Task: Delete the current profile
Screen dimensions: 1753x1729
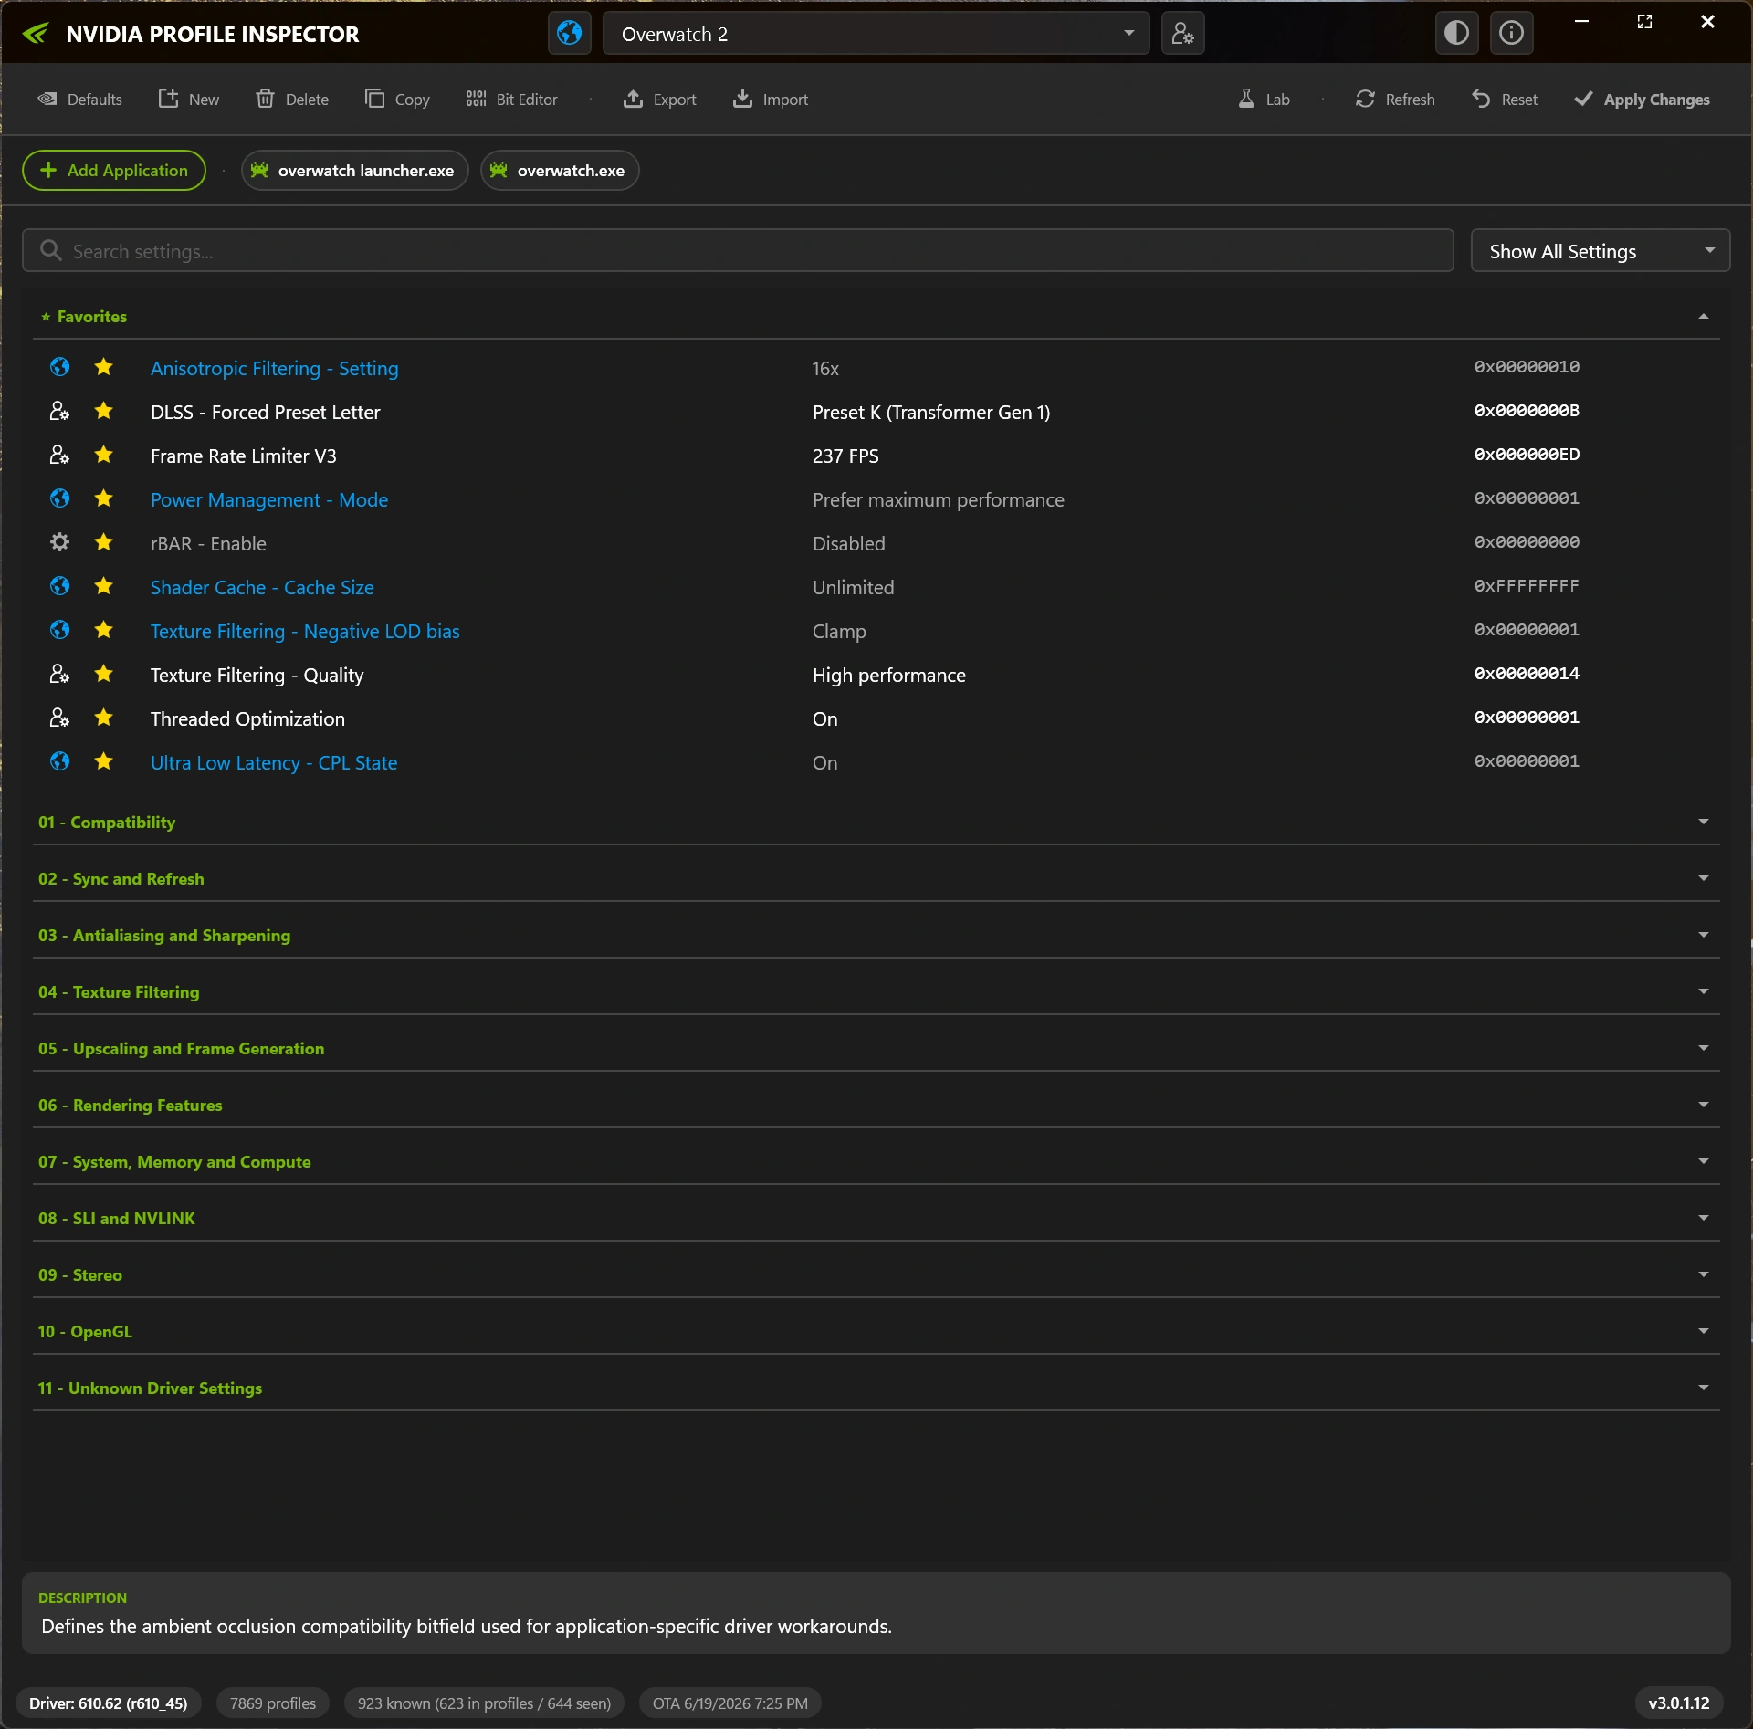Action: 292,100
